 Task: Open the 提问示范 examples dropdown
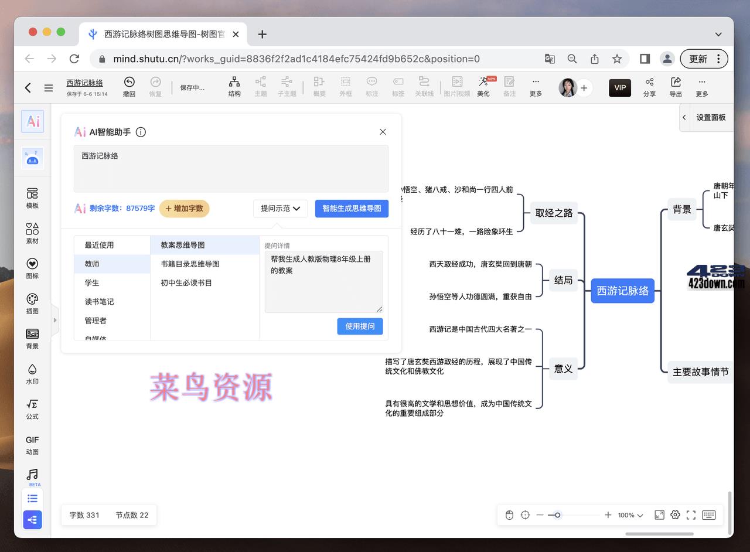click(x=280, y=208)
